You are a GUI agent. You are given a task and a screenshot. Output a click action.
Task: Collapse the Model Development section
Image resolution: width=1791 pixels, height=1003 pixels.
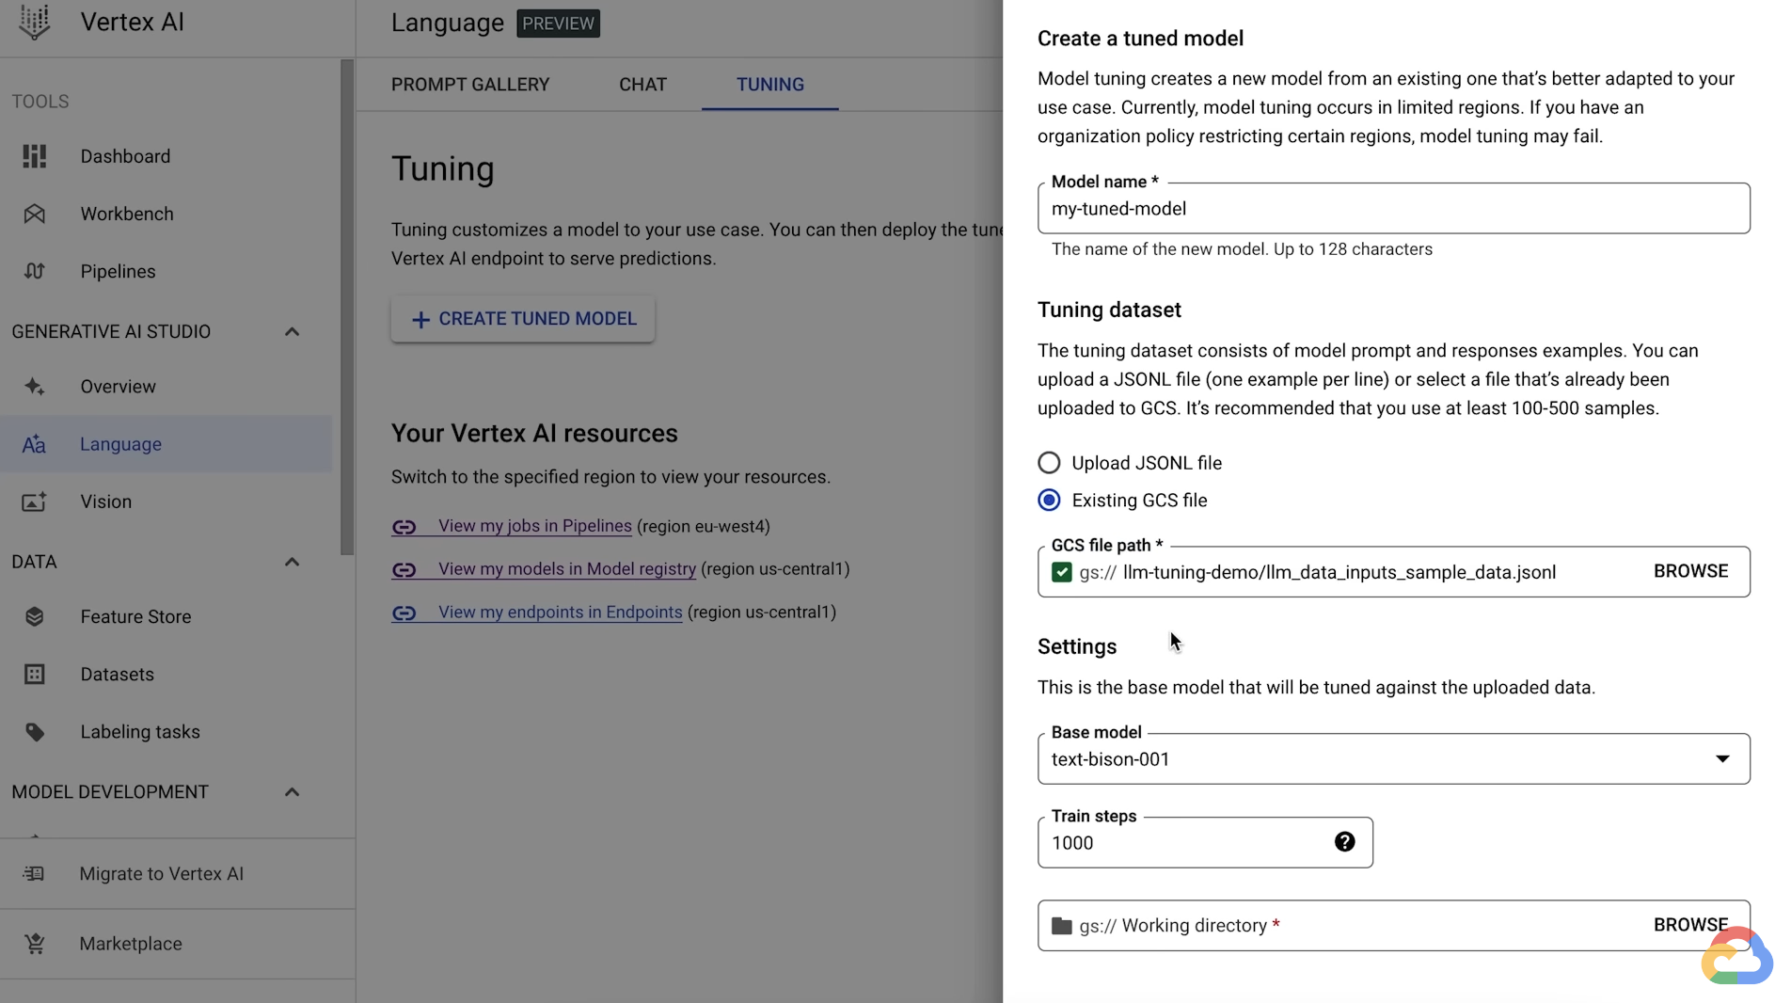coord(293,792)
